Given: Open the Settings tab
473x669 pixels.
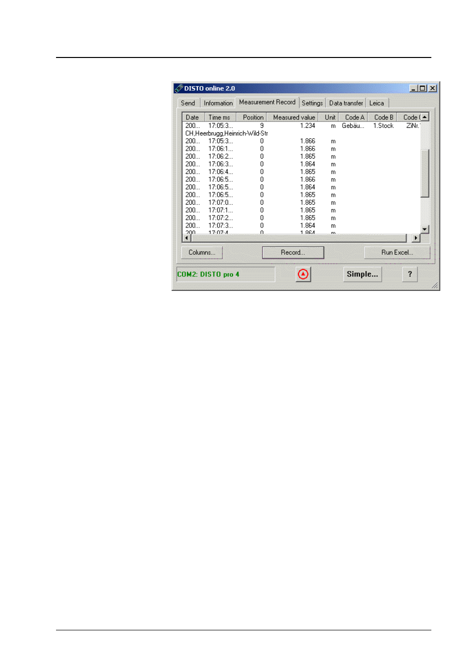Looking at the screenshot, I should pyautogui.click(x=312, y=103).
